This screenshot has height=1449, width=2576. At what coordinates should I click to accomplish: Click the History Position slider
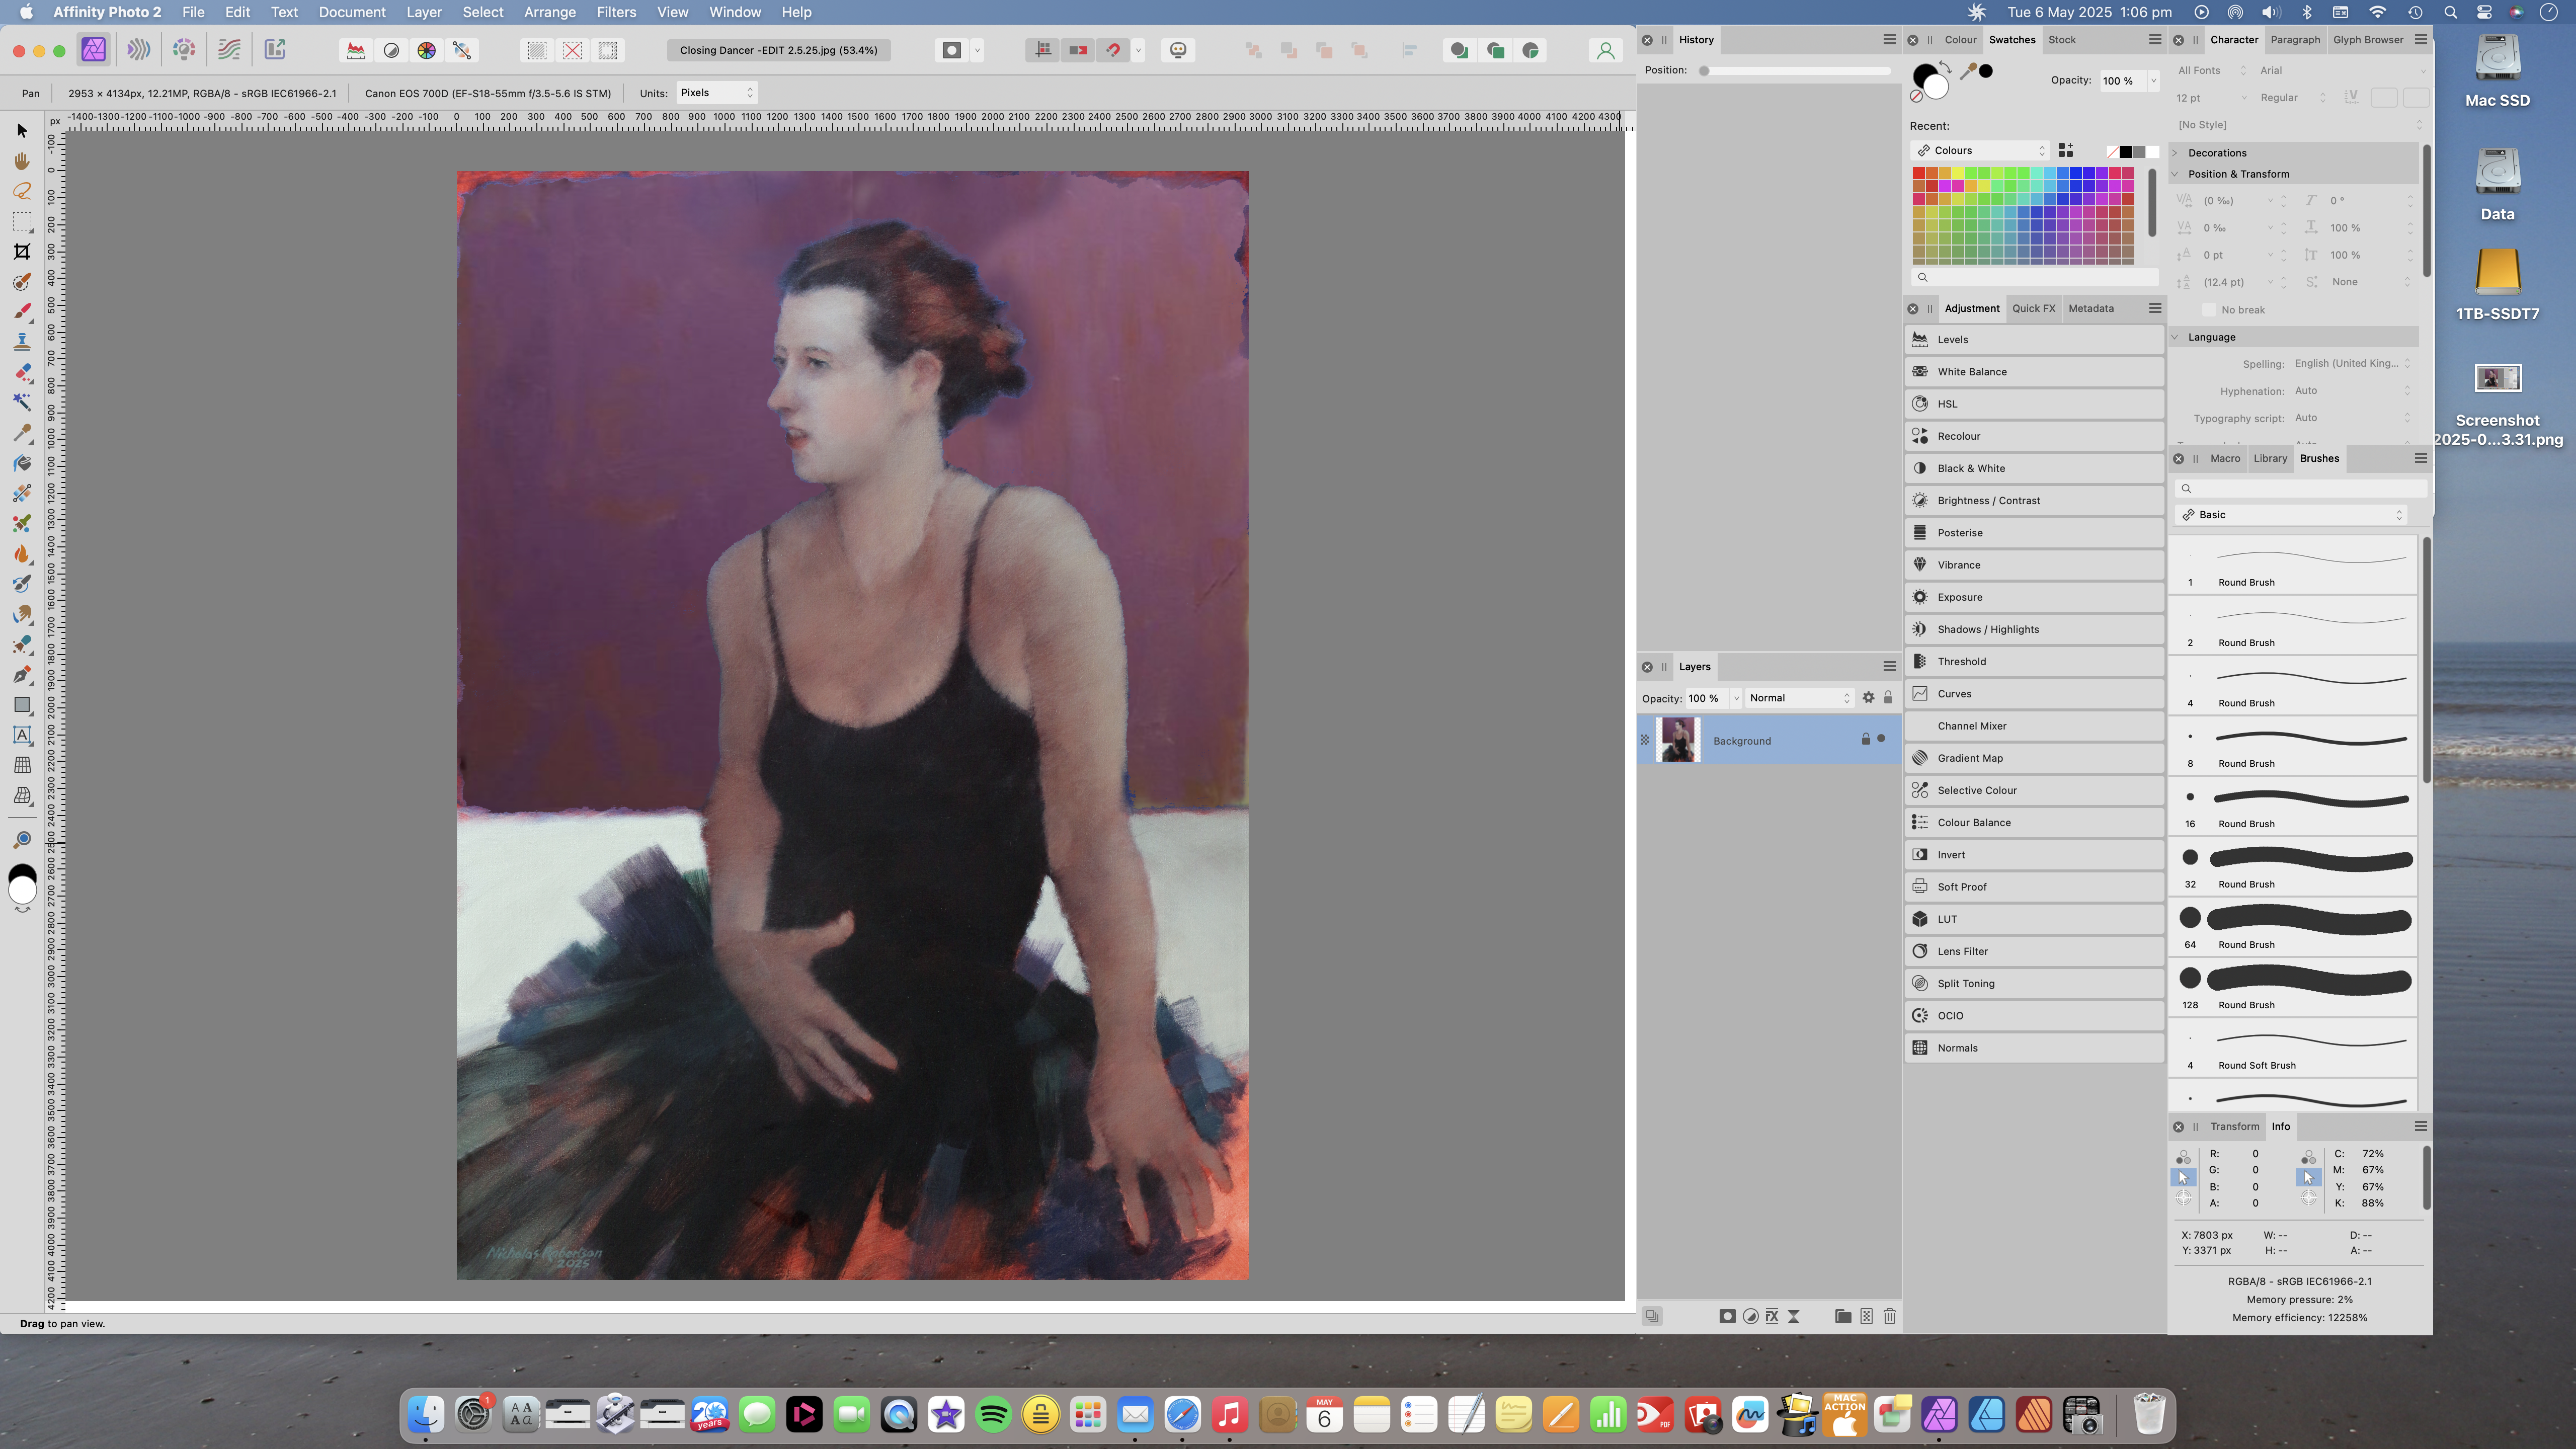click(x=1796, y=71)
